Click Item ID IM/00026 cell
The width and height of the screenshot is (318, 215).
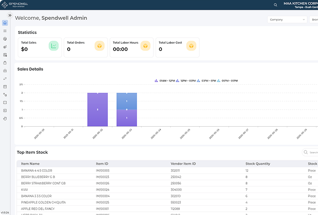103,183
